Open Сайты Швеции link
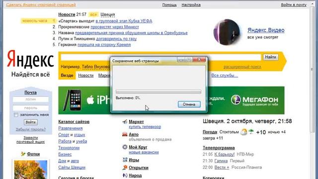 click(72, 167)
